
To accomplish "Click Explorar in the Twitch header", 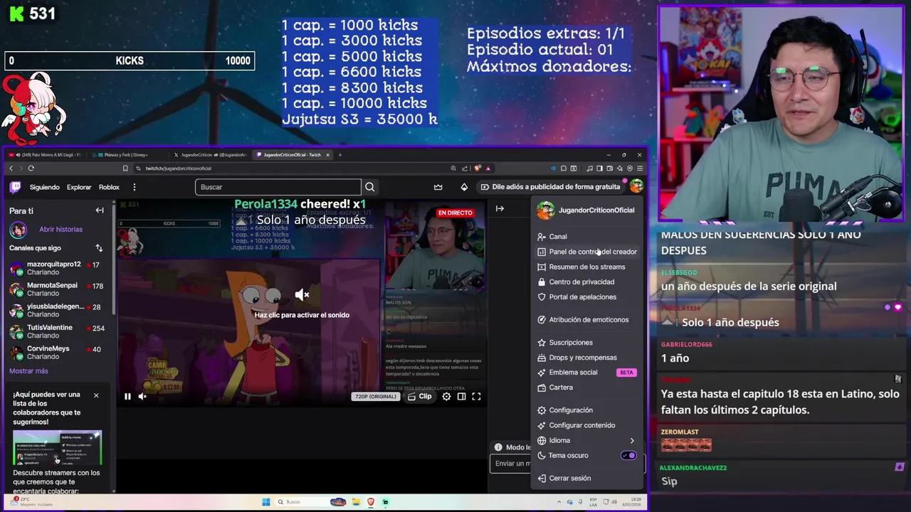I will (79, 187).
